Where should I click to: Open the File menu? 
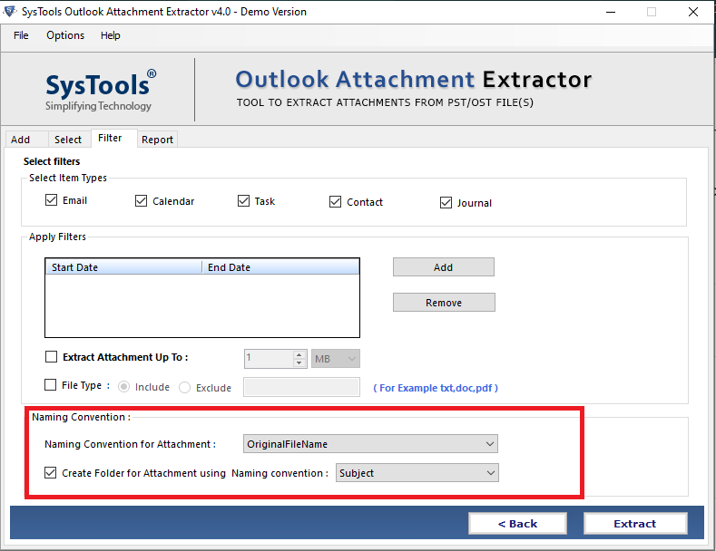tap(21, 35)
